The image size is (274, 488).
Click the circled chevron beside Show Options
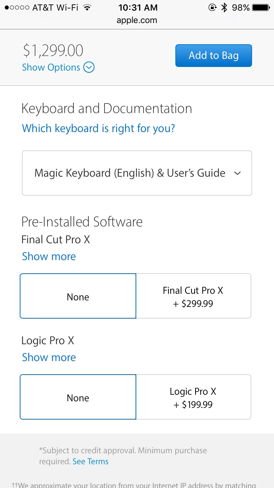pyautogui.click(x=89, y=67)
